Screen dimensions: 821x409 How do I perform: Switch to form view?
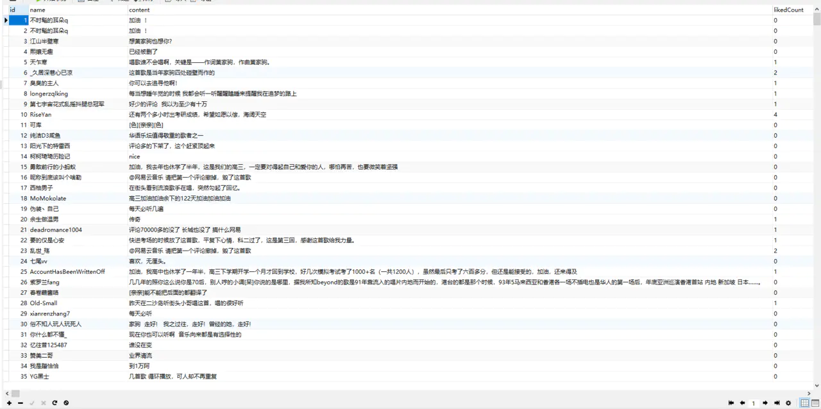pos(815,403)
